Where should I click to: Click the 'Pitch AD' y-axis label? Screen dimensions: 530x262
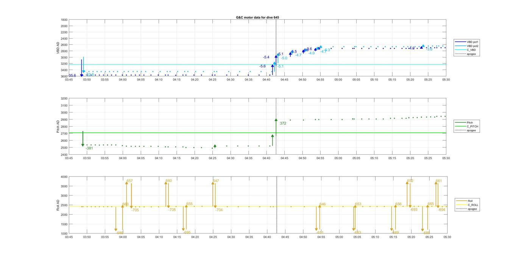tap(58, 127)
